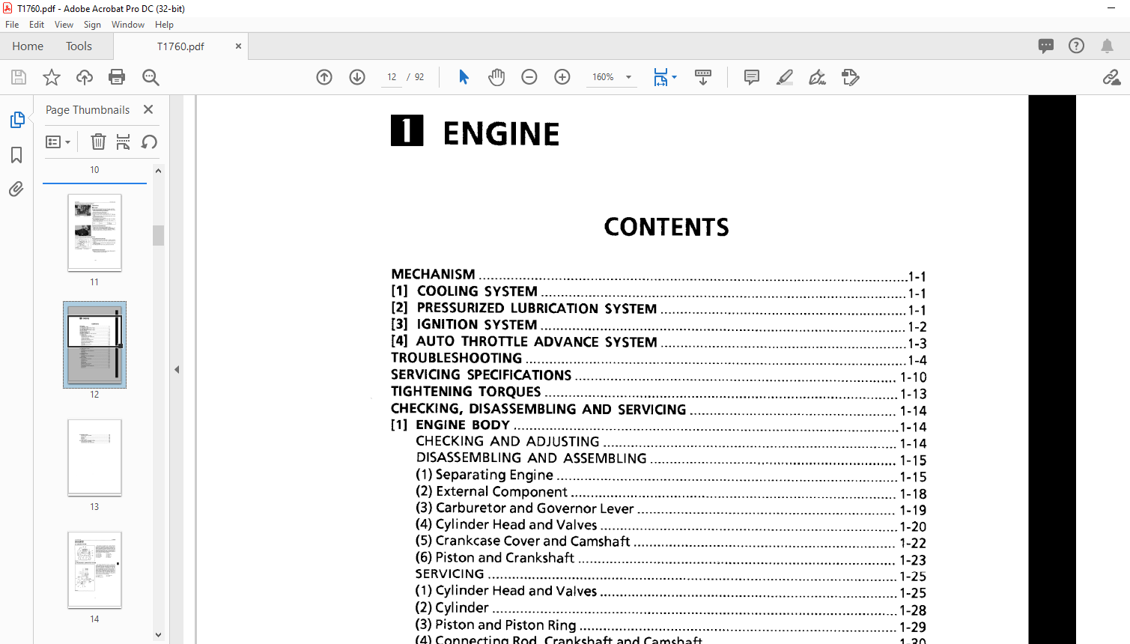Close the T1760.pdf tab
The image size is (1130, 644).
(238, 46)
